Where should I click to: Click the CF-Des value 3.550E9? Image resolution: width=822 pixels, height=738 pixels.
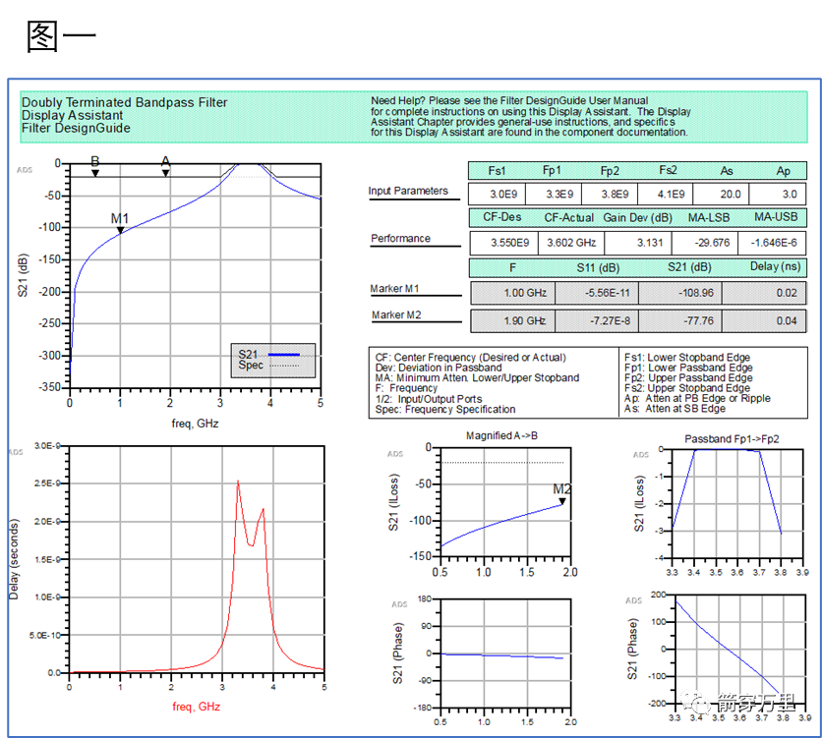[x=503, y=243]
